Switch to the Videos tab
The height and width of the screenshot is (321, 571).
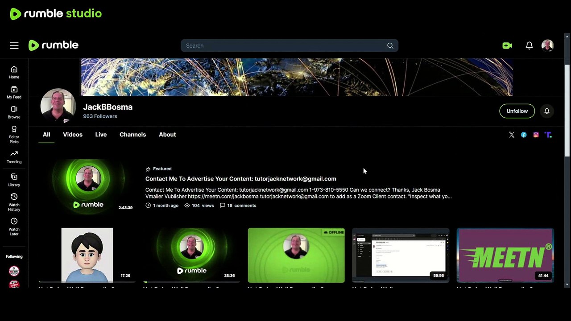tap(73, 135)
